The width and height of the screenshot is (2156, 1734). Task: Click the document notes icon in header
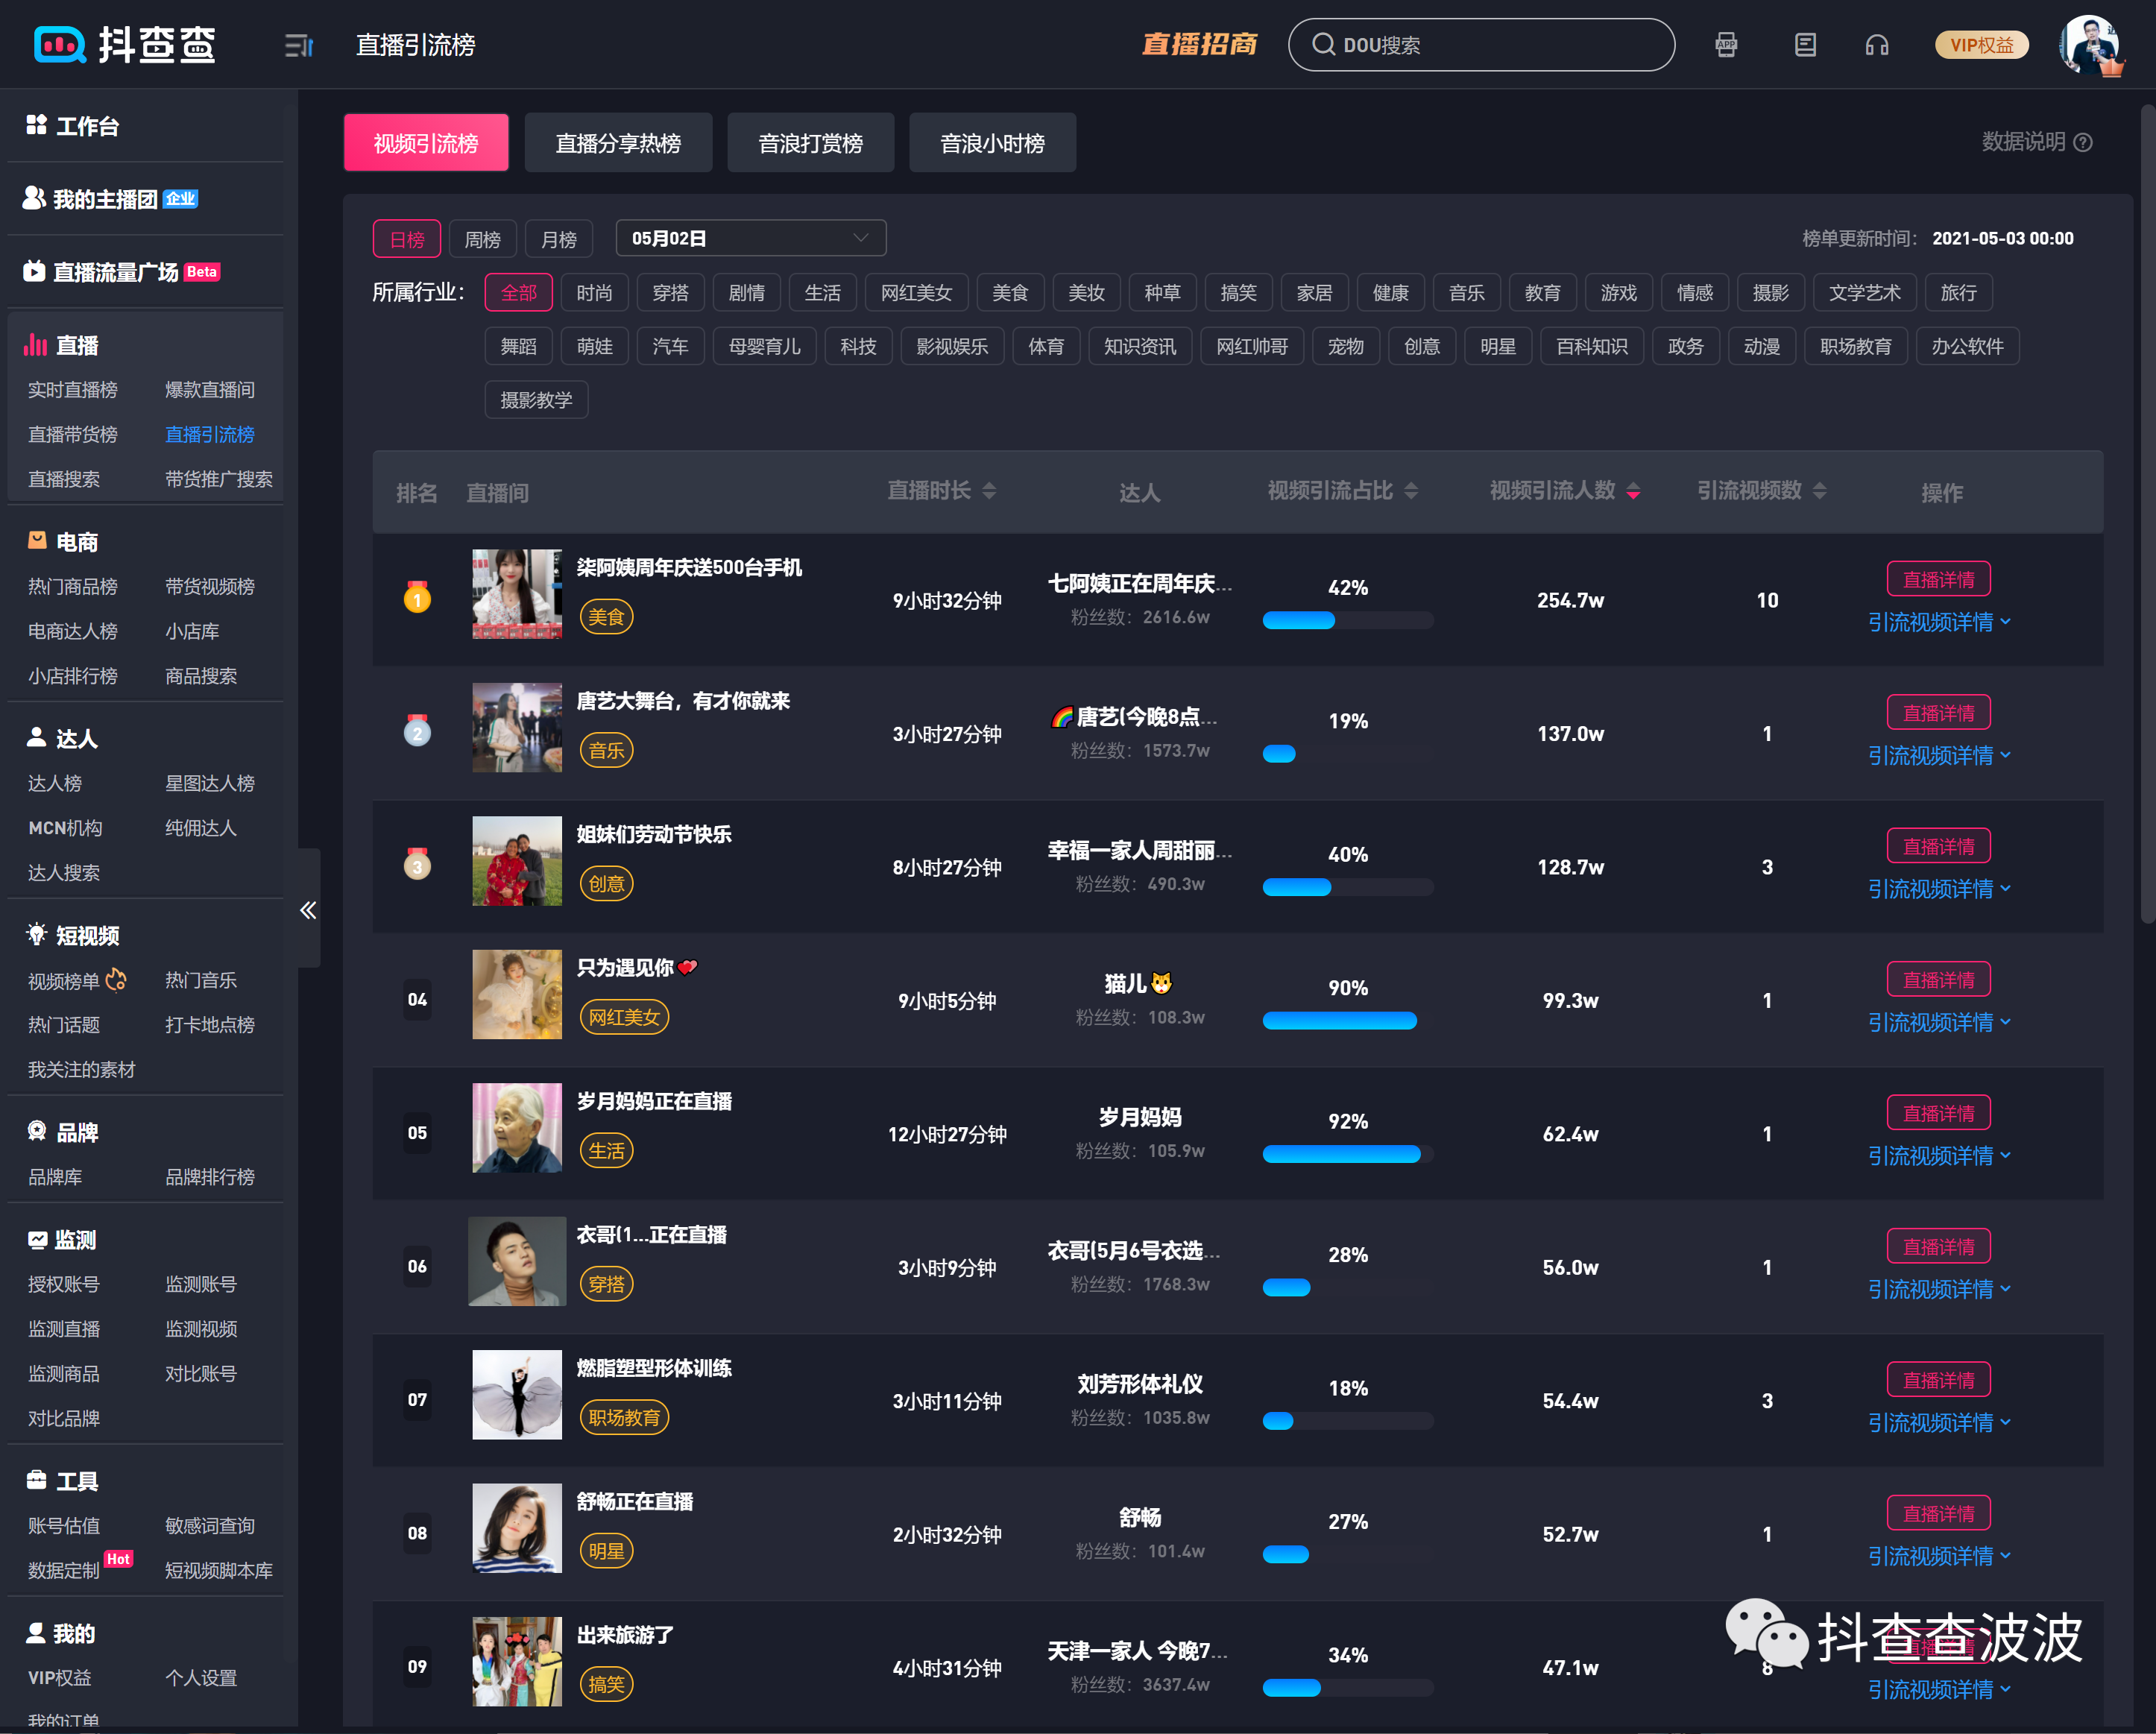[1805, 45]
